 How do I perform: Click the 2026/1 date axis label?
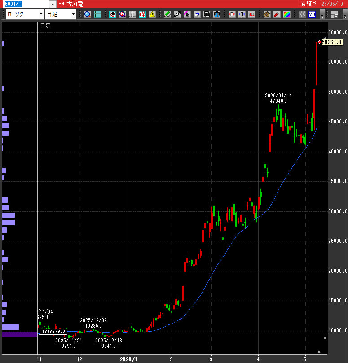tap(128, 359)
